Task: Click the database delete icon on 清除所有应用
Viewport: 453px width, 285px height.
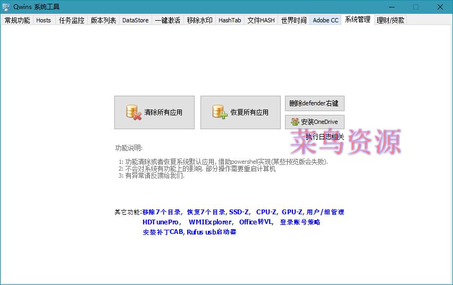Action: (134, 112)
